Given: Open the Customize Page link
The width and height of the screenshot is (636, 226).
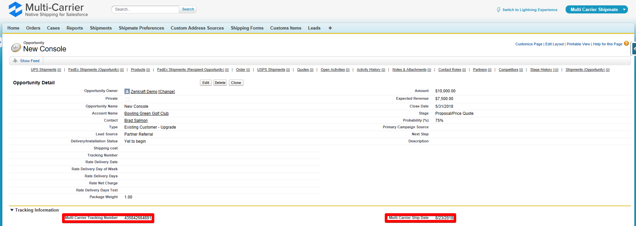Looking at the screenshot, I should 529,44.
